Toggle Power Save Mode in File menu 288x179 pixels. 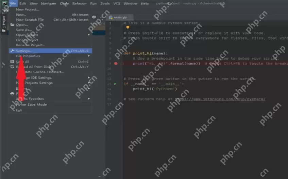click(31, 105)
